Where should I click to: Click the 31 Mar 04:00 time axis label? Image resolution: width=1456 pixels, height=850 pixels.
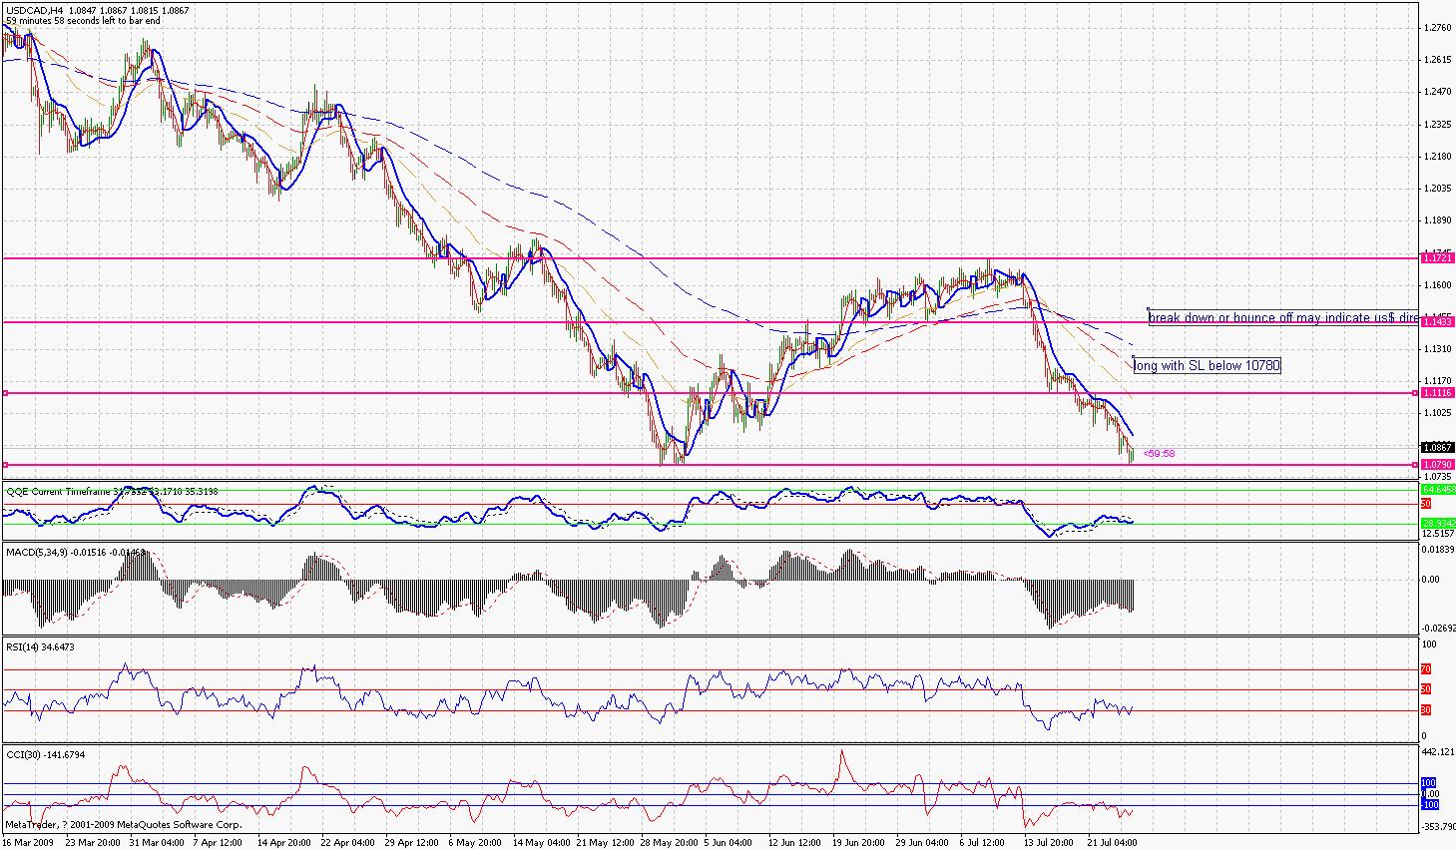point(157,843)
